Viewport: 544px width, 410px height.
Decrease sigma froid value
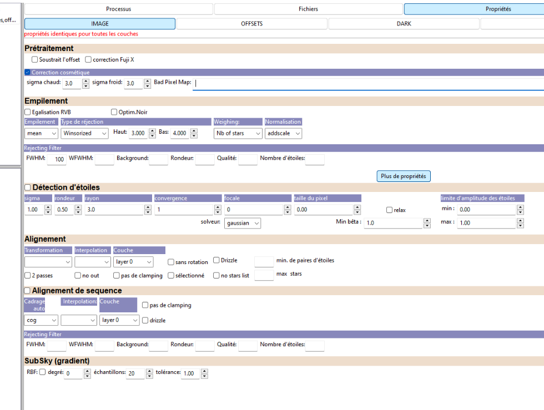pyautogui.click(x=148, y=86)
